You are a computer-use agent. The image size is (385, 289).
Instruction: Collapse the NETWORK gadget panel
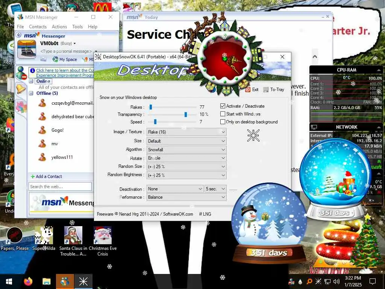(x=379, y=127)
